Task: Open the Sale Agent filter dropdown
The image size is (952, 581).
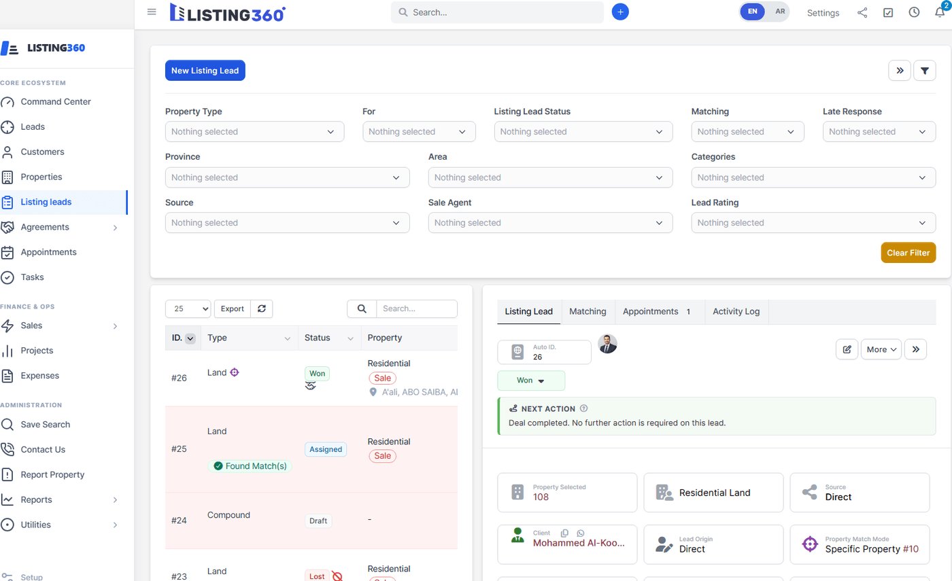Action: [x=550, y=223]
